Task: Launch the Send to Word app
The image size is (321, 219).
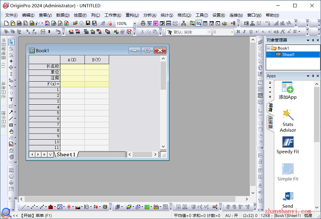Action: tap(287, 200)
